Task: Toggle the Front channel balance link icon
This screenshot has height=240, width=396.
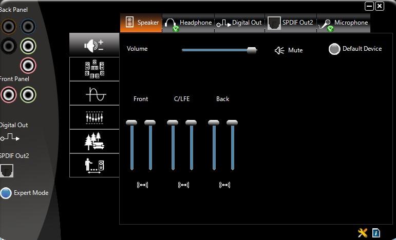Action: tap(142, 185)
